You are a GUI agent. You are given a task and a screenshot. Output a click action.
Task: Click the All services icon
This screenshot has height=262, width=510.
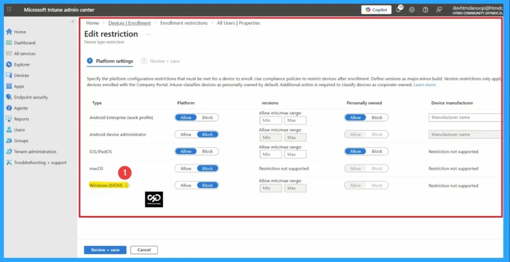point(9,54)
